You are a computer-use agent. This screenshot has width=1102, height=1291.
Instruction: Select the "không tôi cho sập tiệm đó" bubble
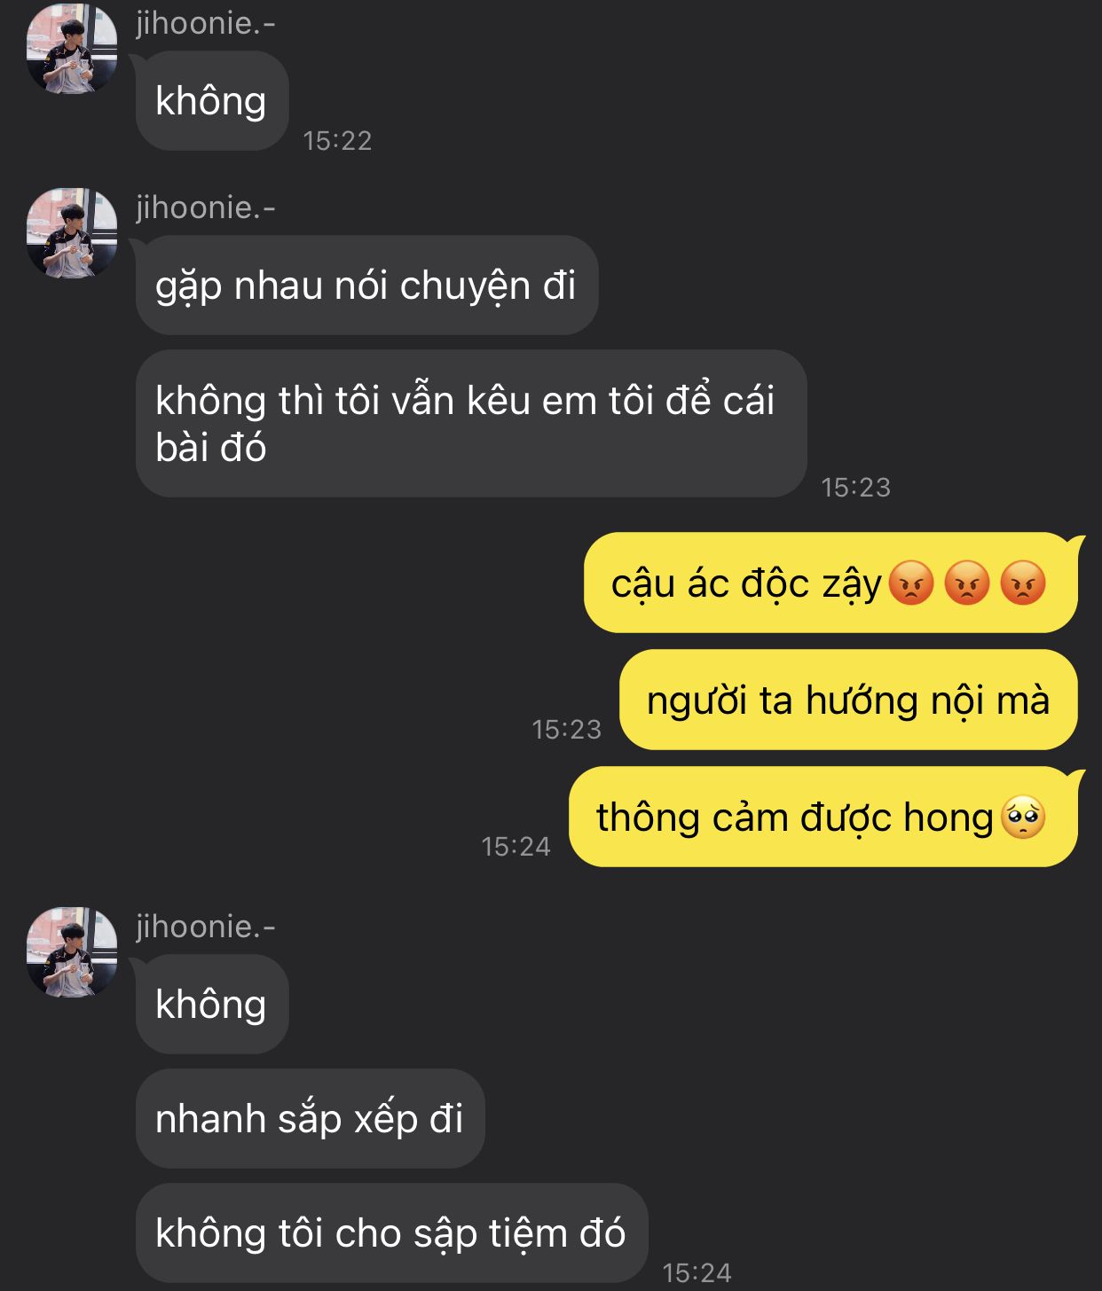391,1232
